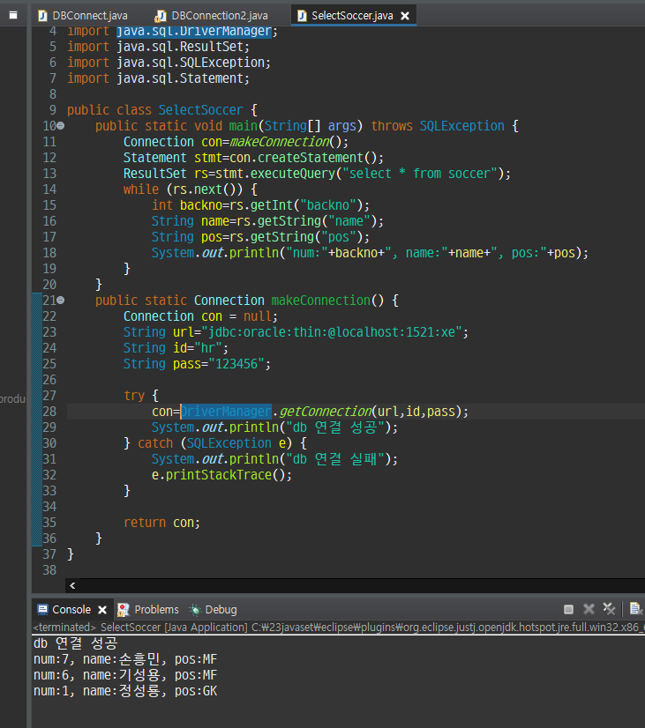645x728 pixels.
Task: Collapse the makeConnection fold marker at line 21
Action: 60,301
